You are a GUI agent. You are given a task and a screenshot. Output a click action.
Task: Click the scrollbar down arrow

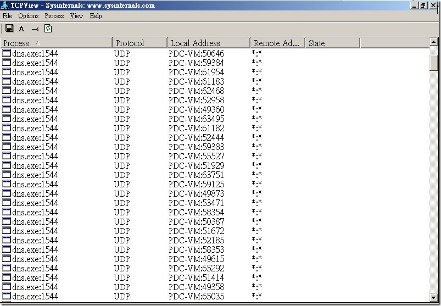click(433, 298)
